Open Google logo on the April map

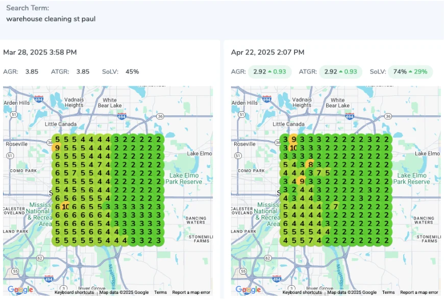[x=249, y=290]
